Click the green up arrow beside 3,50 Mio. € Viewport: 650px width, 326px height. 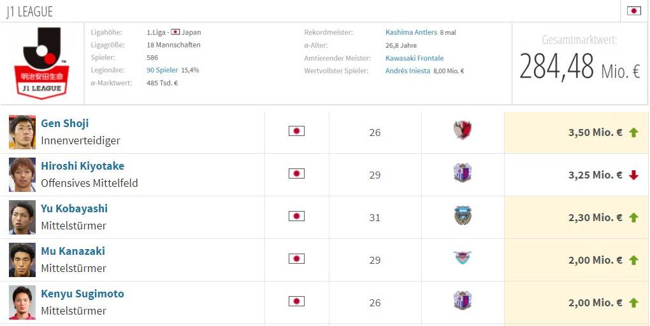(633, 132)
